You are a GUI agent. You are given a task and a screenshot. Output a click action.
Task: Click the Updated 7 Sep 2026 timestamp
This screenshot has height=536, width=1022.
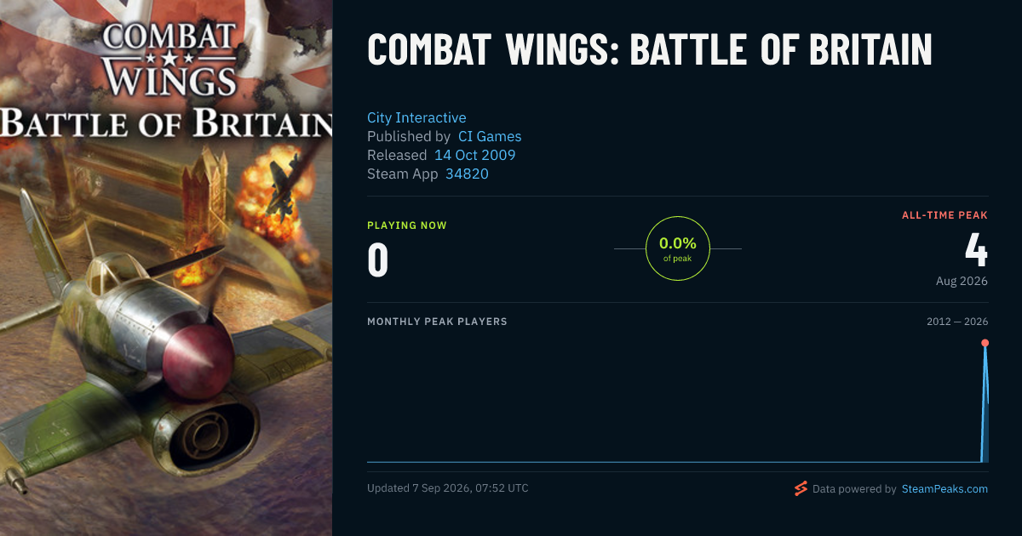448,488
